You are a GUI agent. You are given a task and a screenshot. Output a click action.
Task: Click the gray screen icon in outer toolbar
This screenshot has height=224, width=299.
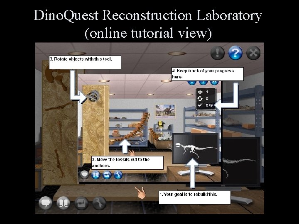(81, 203)
